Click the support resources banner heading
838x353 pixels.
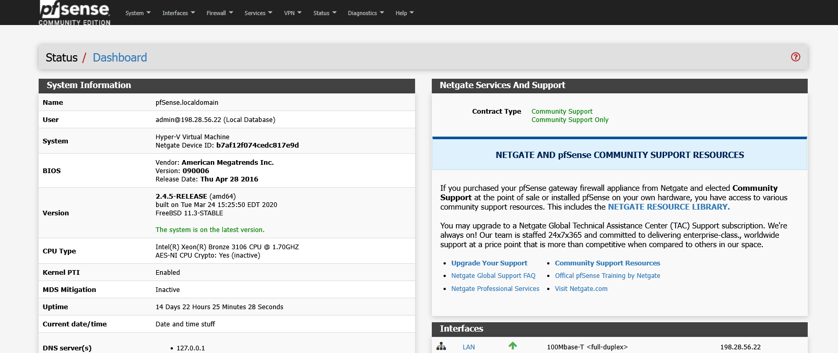620,155
